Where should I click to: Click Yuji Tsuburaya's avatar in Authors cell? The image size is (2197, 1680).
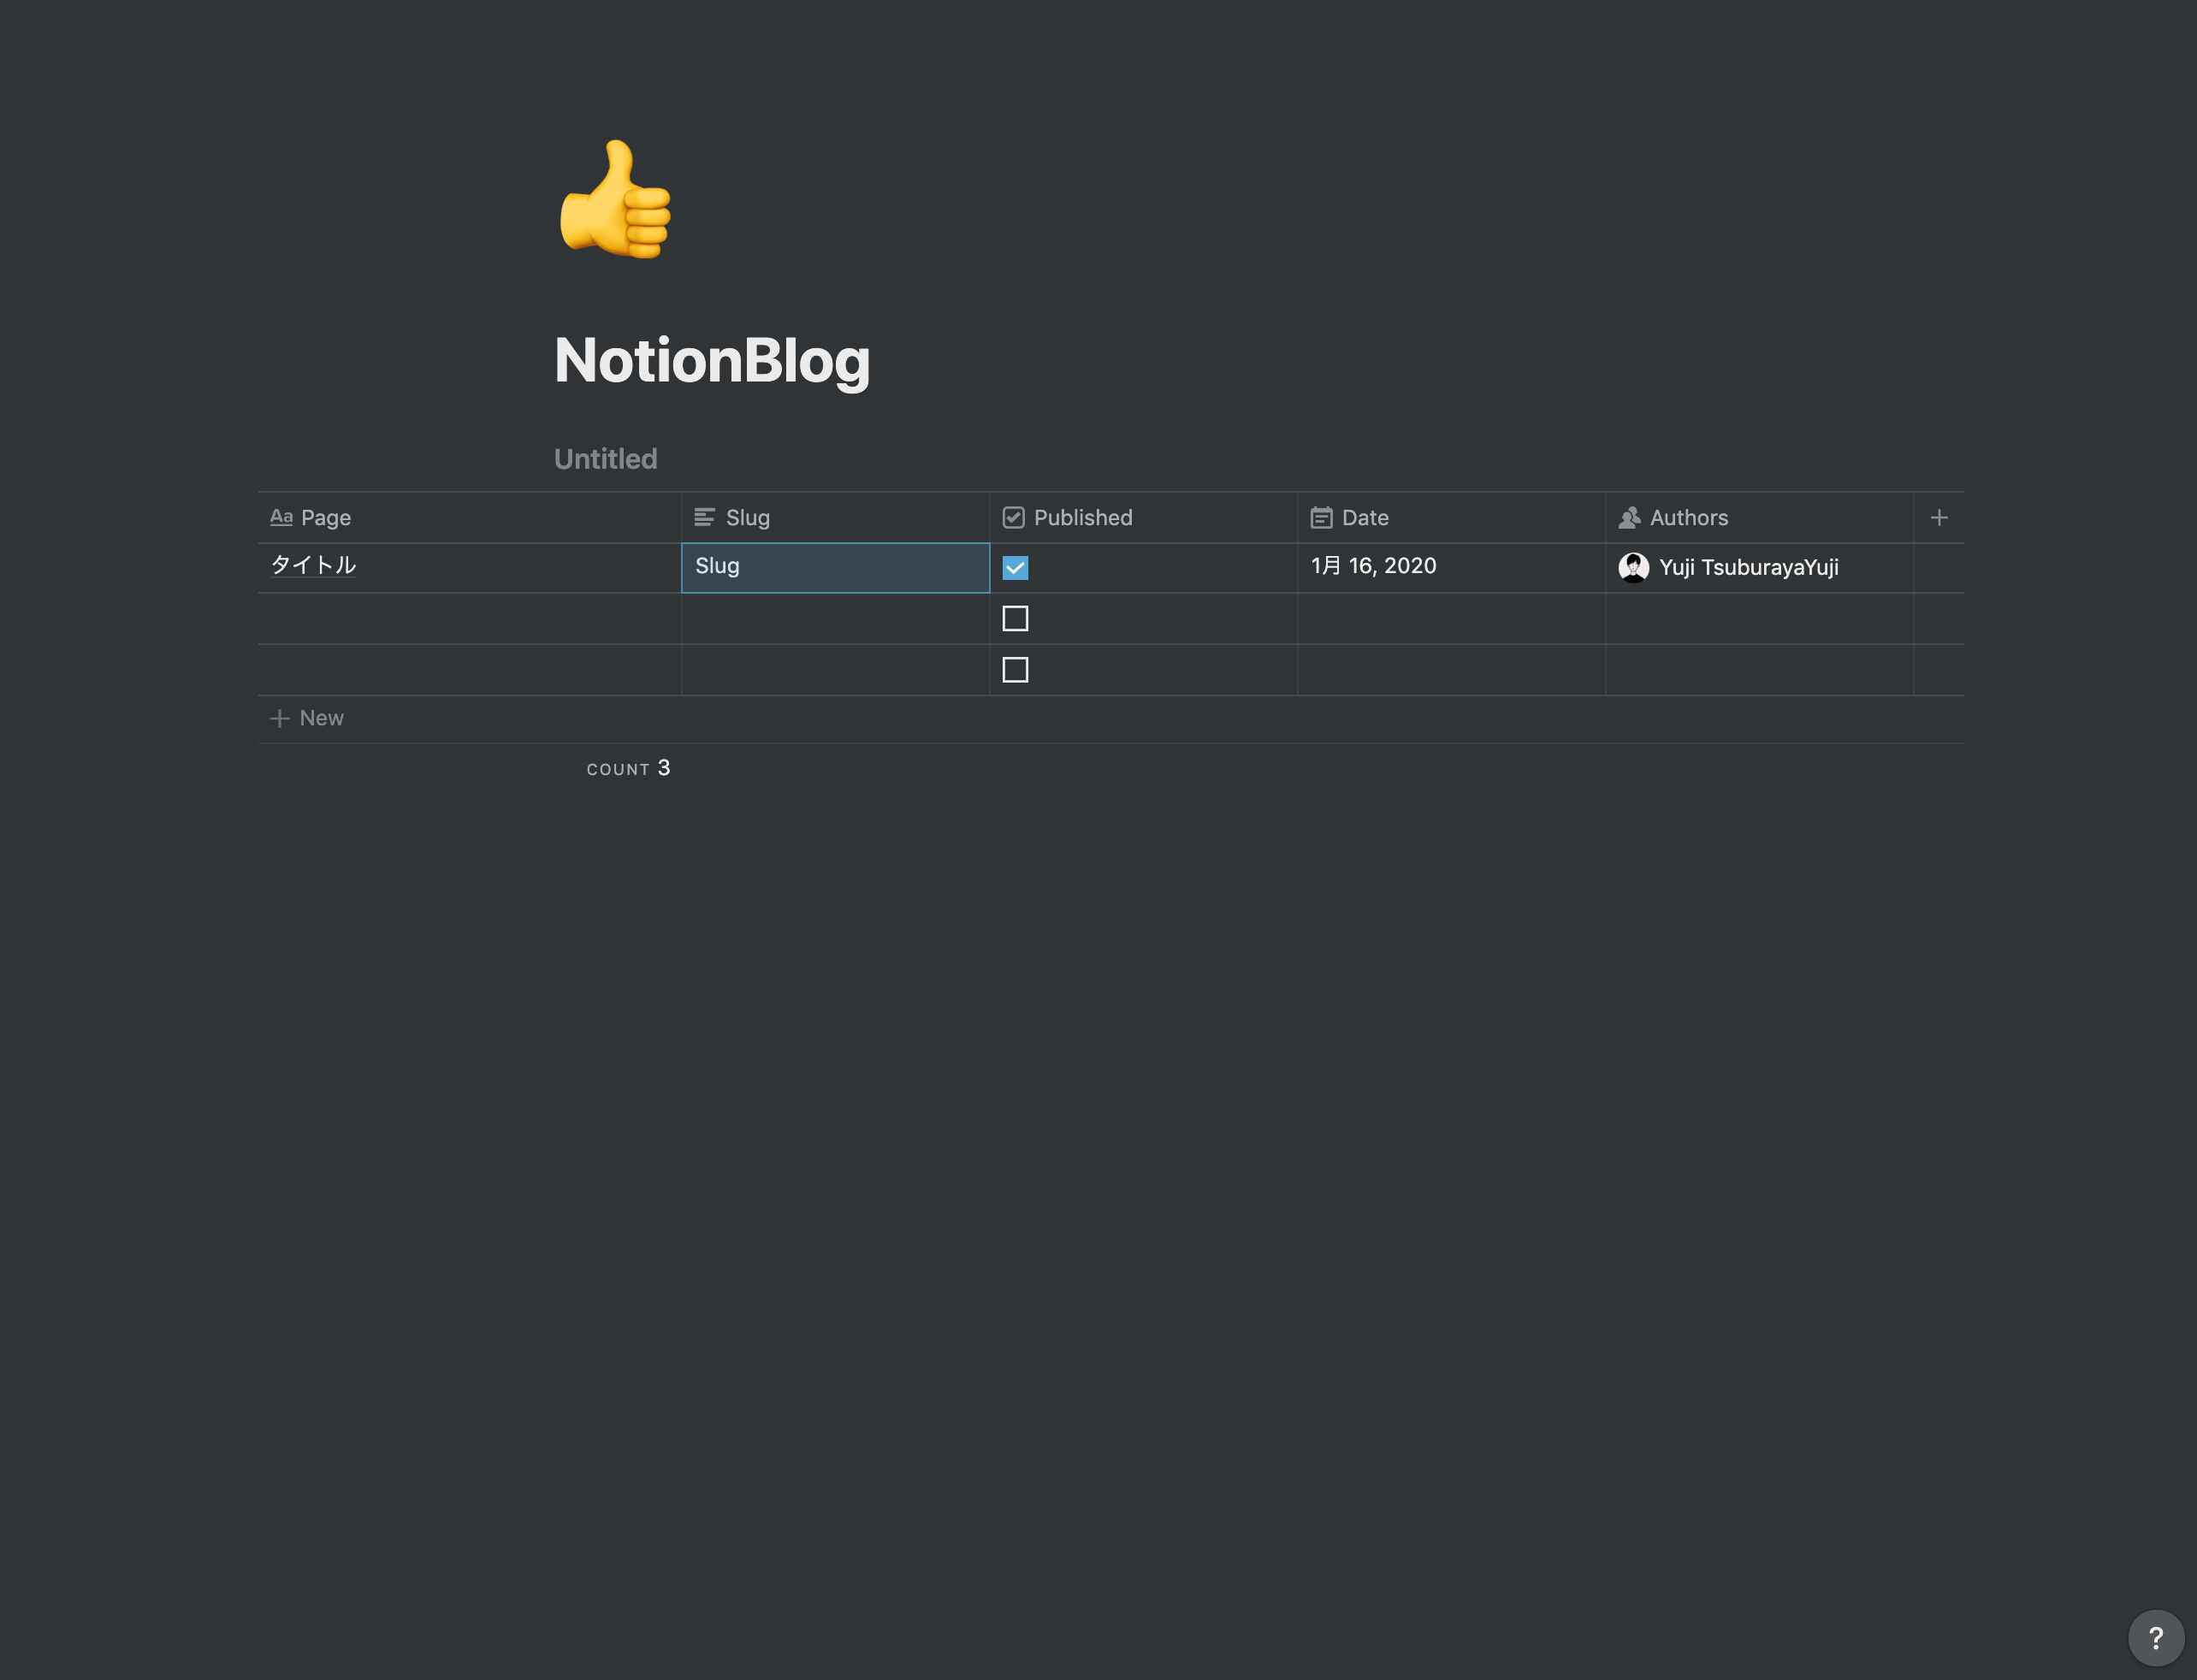coord(1634,568)
